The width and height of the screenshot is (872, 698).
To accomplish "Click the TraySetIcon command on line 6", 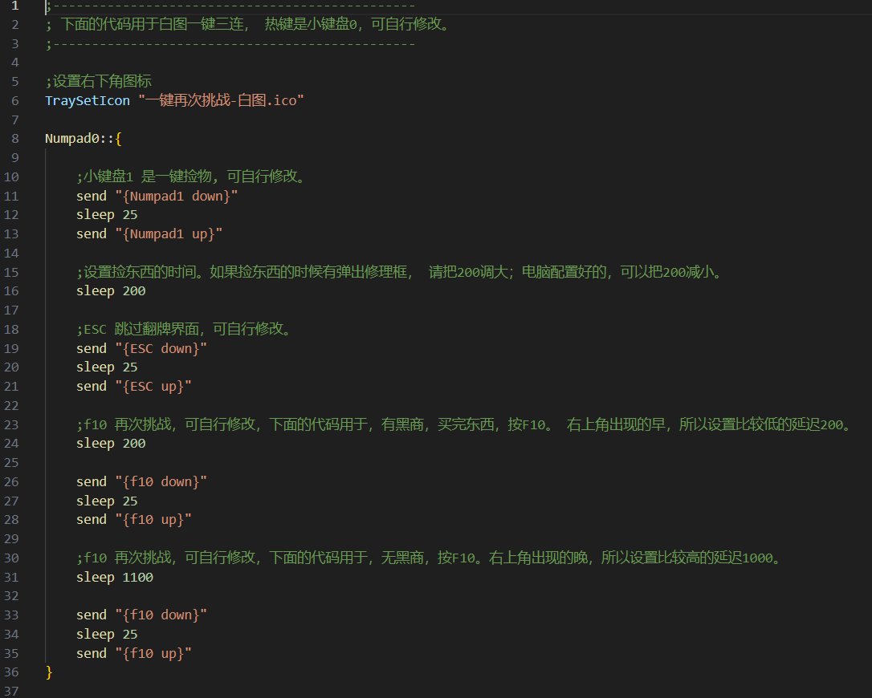I will tap(87, 101).
